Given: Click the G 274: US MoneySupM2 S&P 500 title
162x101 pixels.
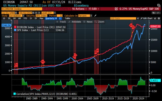Looking at the screenshot, I should coord(139,9).
